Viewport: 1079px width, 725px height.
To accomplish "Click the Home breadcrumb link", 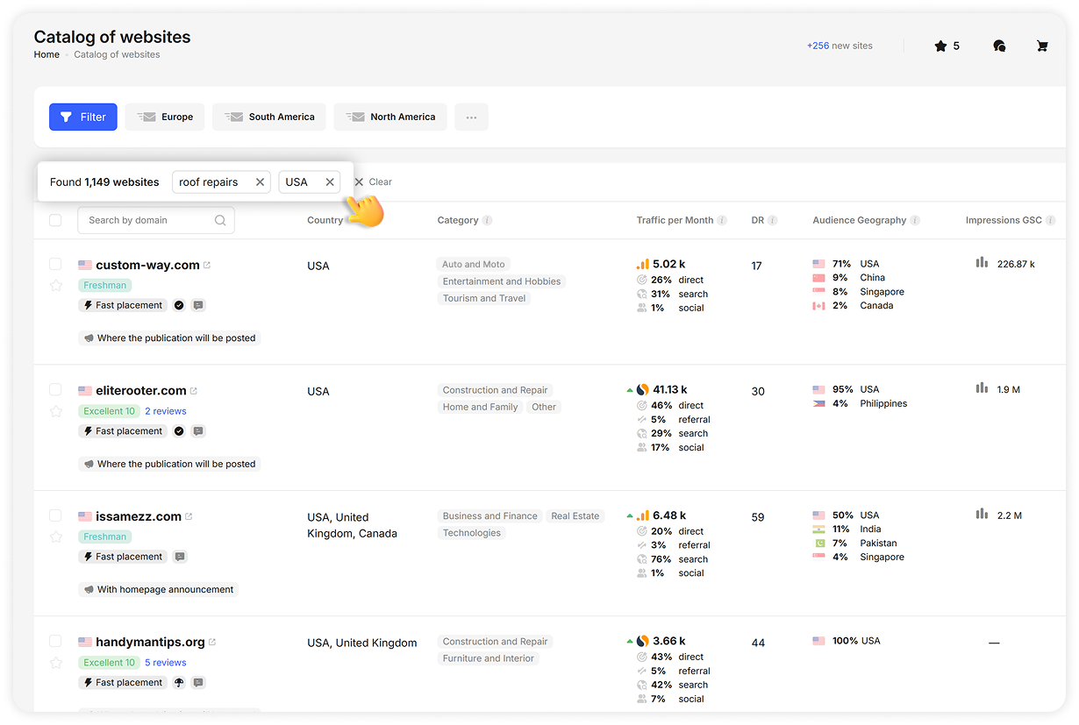I will point(46,54).
